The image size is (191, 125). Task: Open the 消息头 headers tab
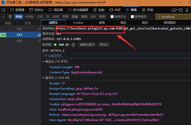pyautogui.click(x=53, y=23)
